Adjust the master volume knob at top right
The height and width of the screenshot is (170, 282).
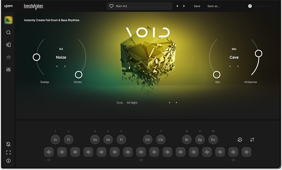(250, 6)
